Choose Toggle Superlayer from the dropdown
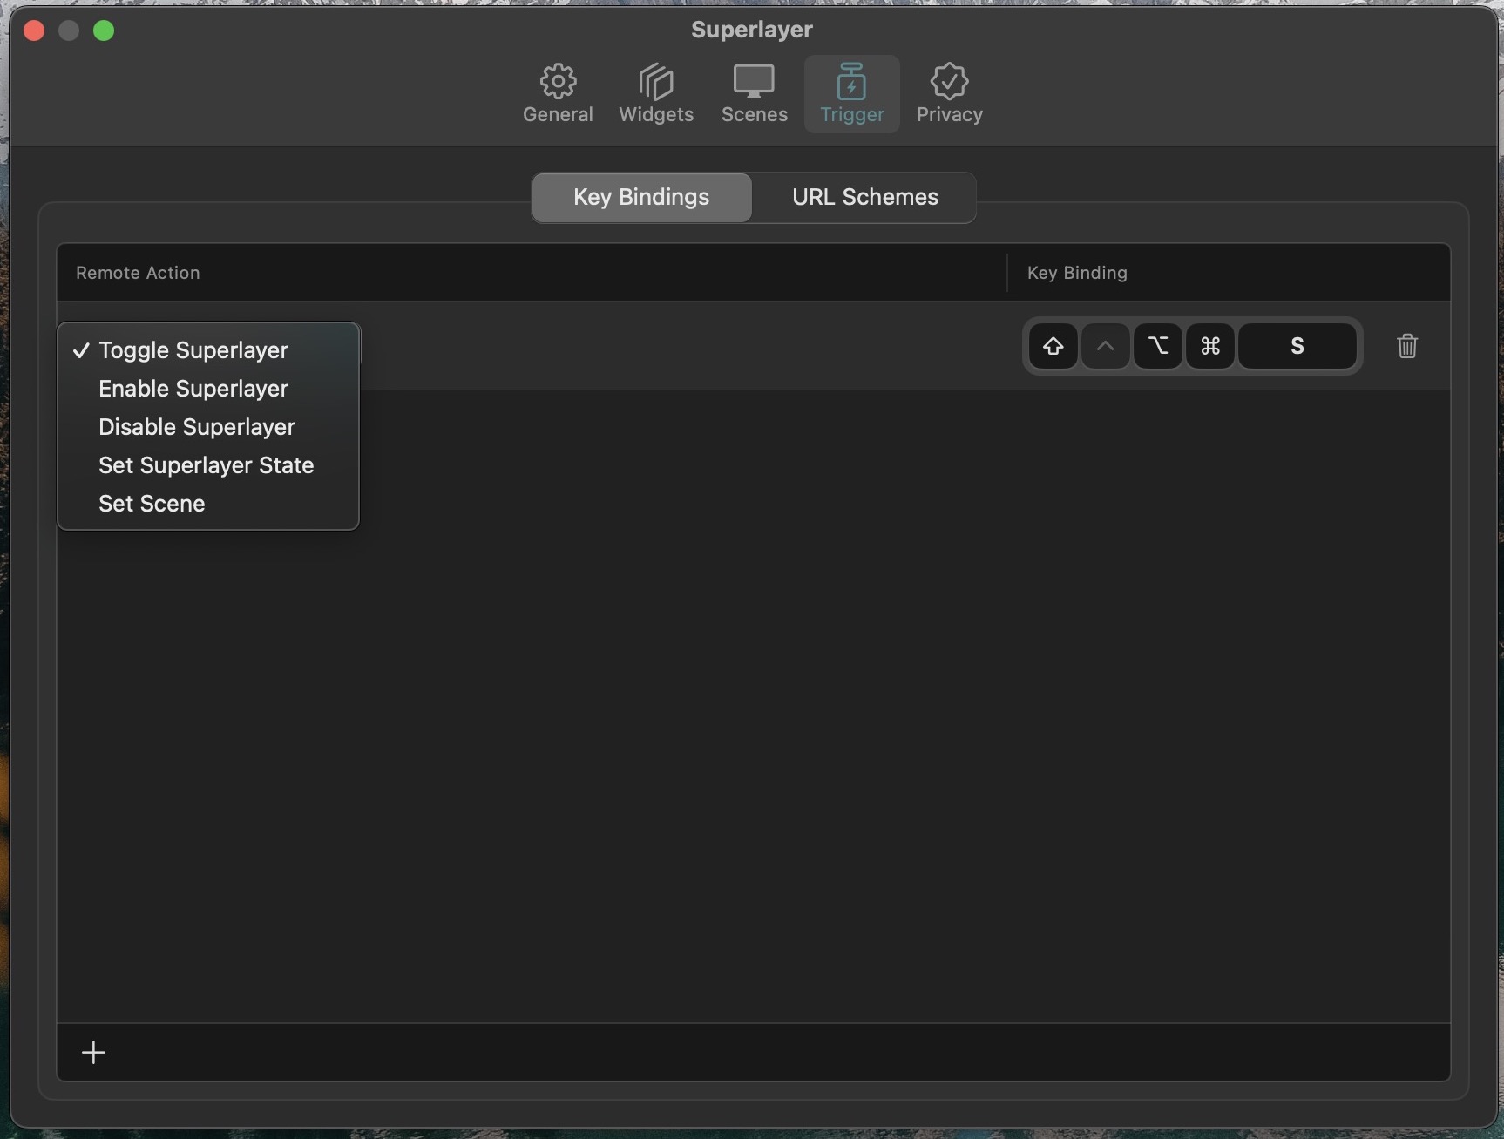This screenshot has width=1504, height=1139. click(x=193, y=350)
